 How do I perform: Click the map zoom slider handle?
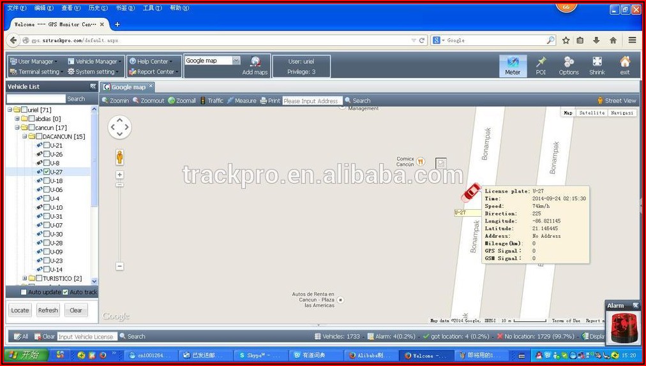tap(119, 185)
